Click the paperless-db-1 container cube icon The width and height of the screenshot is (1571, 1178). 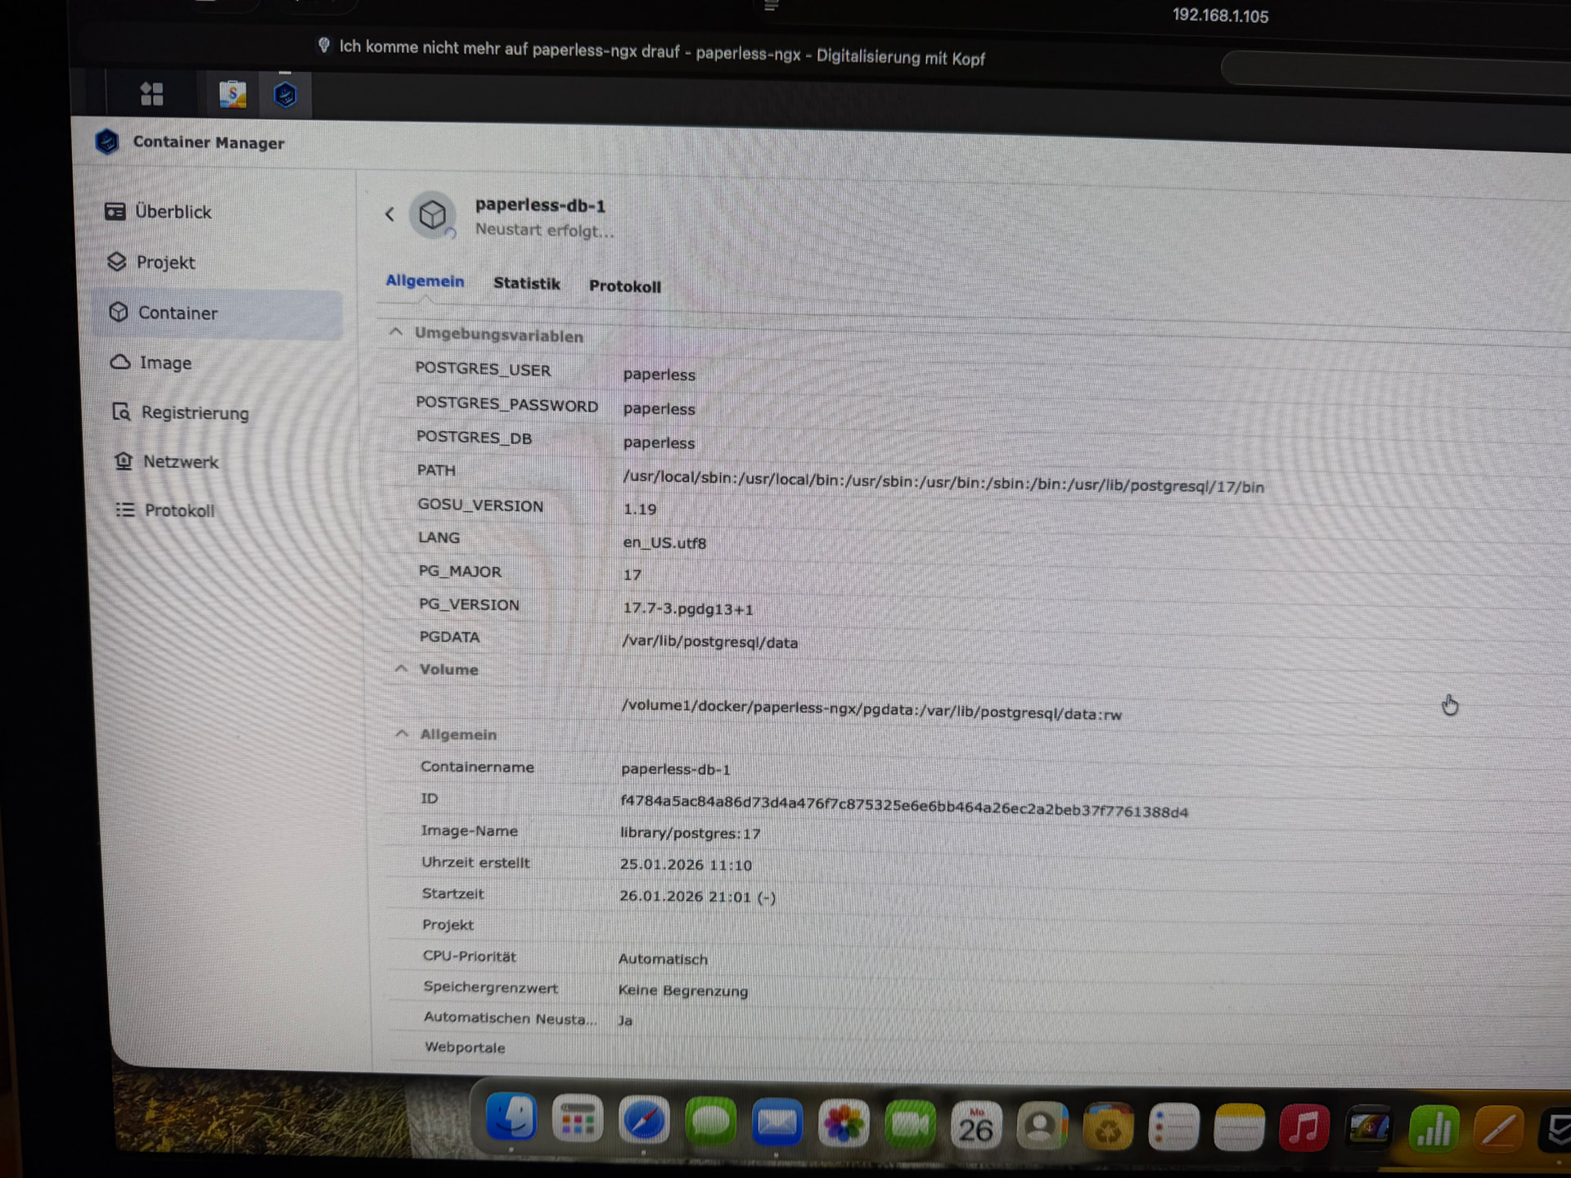432,215
